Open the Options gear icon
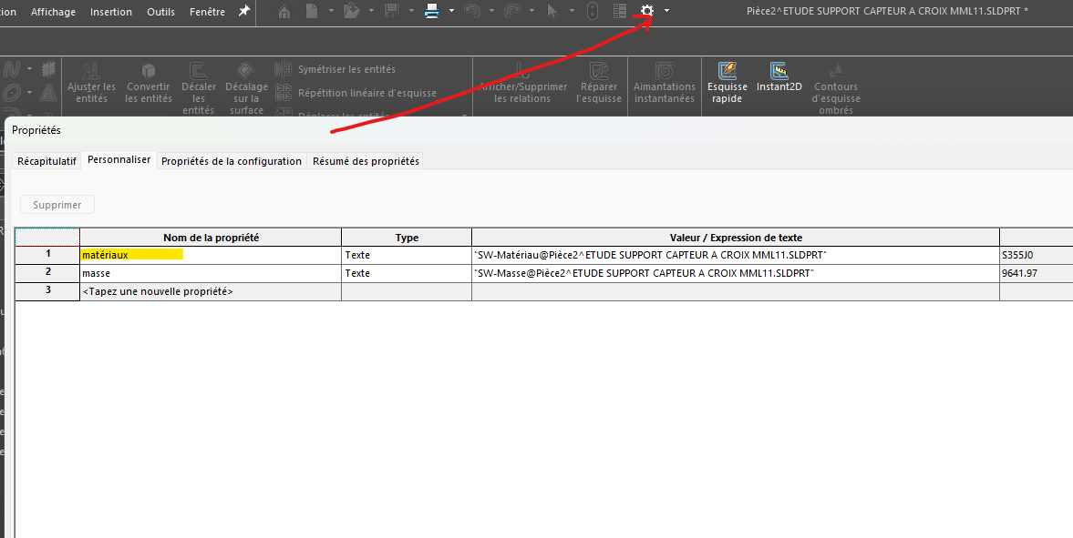 point(647,11)
